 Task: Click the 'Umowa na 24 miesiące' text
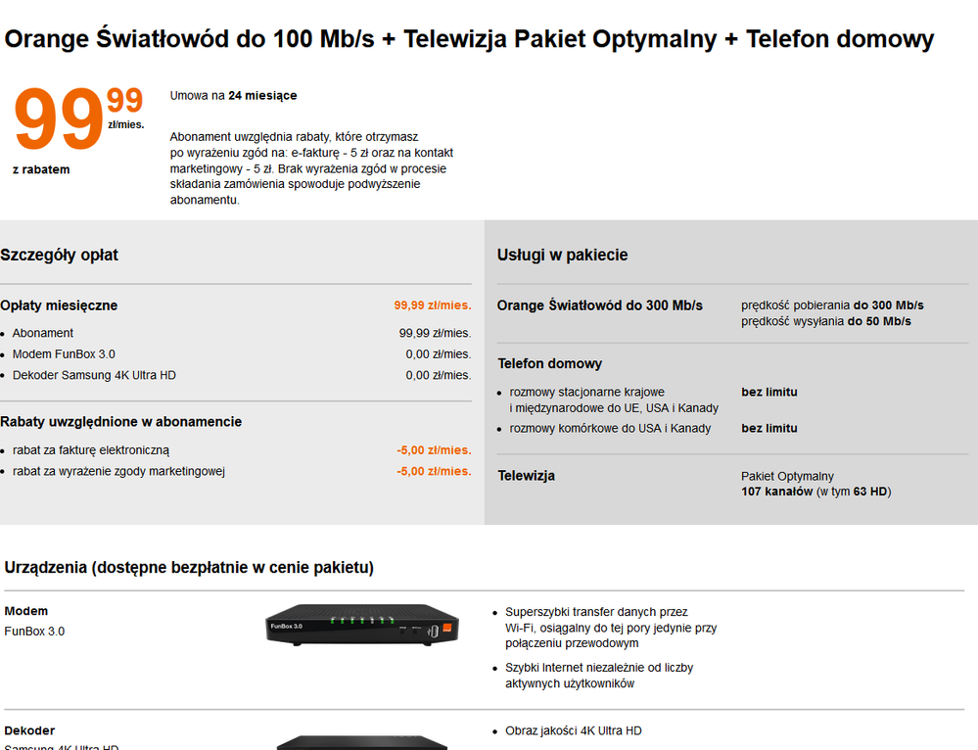point(233,96)
